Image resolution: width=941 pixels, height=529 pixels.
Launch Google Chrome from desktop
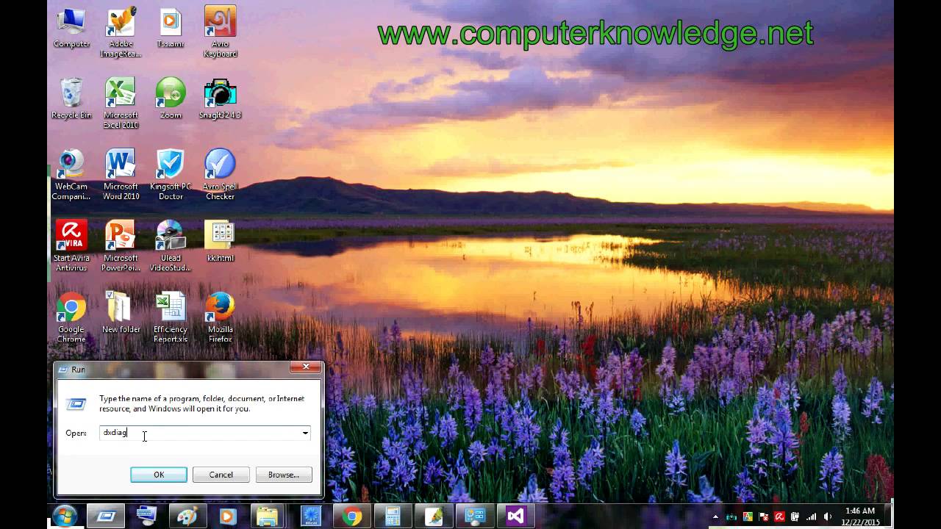coord(71,317)
